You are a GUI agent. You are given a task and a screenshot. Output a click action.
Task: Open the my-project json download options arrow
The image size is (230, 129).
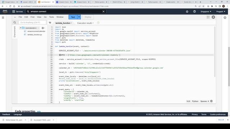[54, 120]
